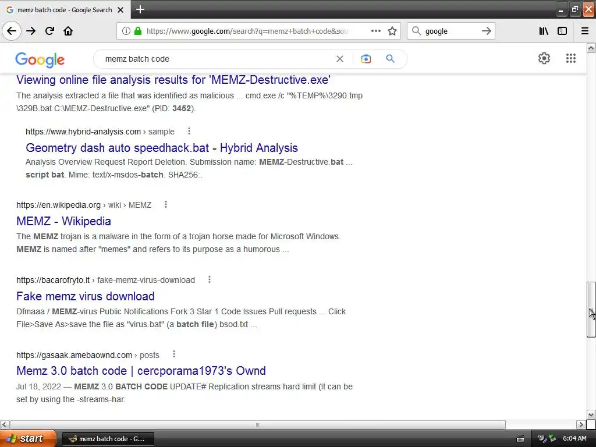The width and height of the screenshot is (596, 447).
Task: Click the vertical scrollbar thumb
Action: 591,310
